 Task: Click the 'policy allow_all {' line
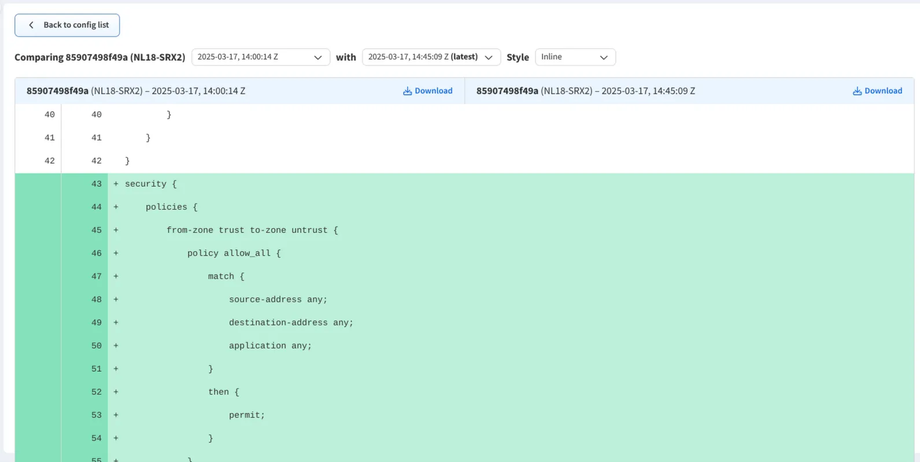click(x=234, y=253)
